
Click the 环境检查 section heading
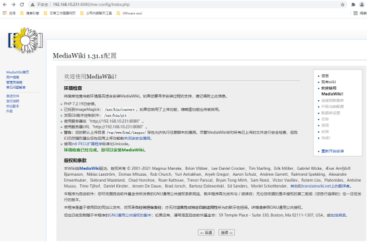point(73,88)
